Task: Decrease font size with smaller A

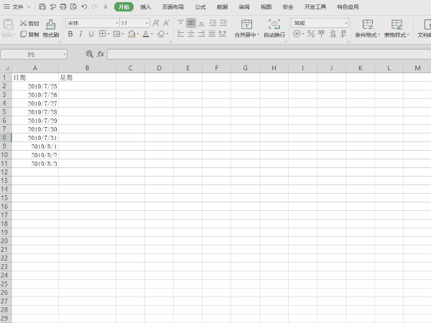Action: tap(167, 24)
